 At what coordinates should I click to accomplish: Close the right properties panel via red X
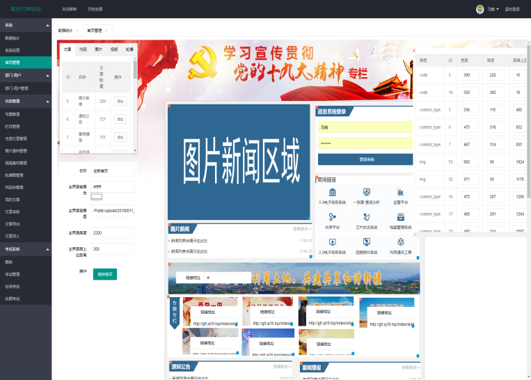tap(414, 51)
